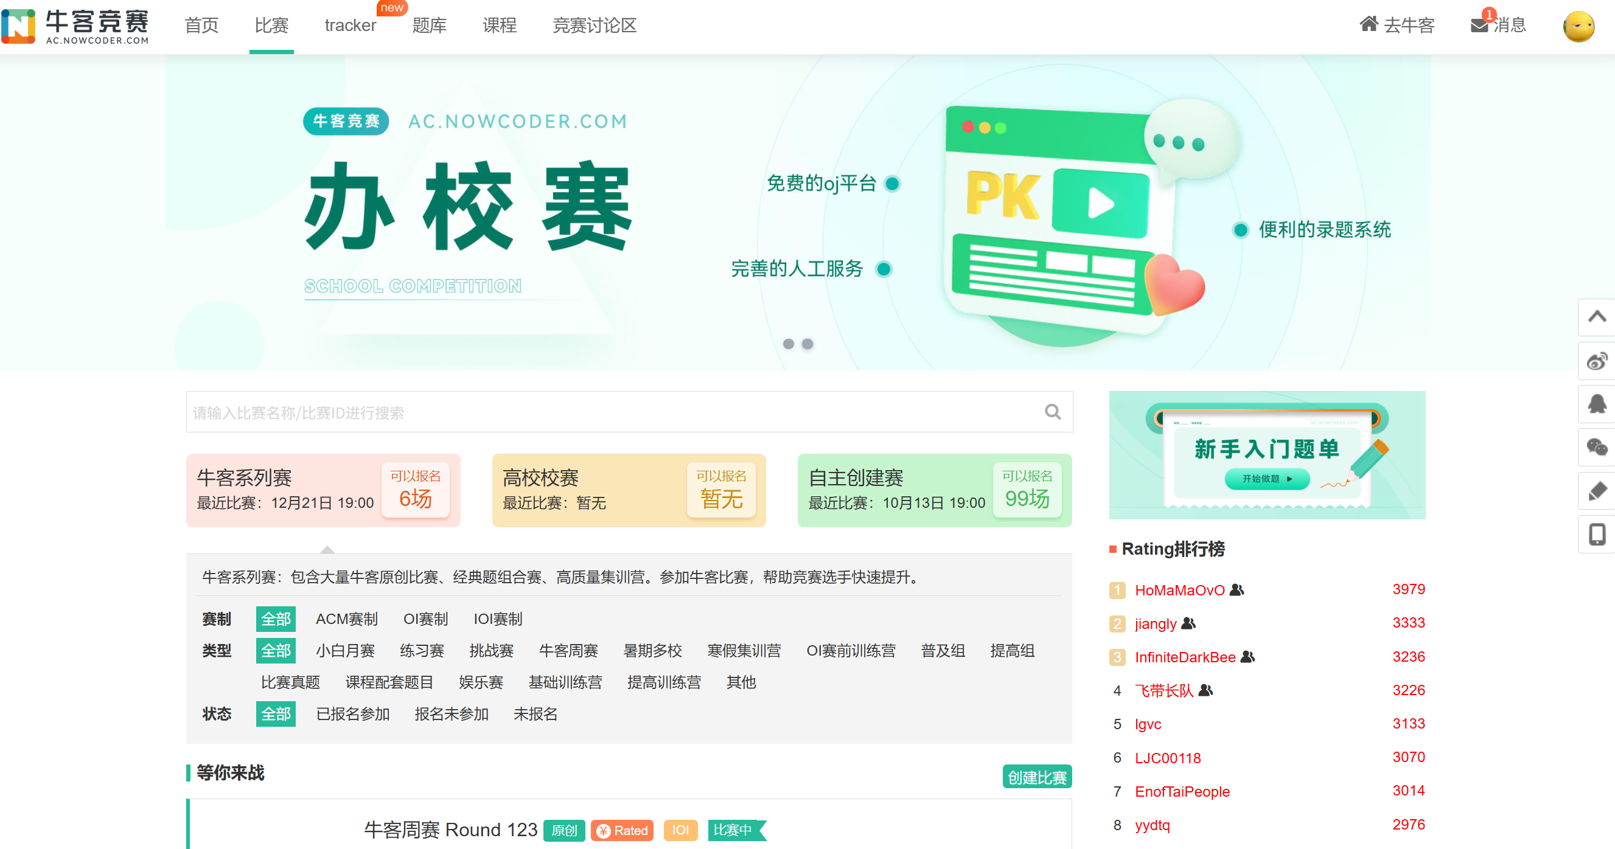Click the feedback pencil sidebar icon
1615x849 pixels.
coord(1596,491)
